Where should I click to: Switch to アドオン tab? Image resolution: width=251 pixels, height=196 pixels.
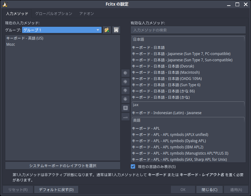[87, 13]
